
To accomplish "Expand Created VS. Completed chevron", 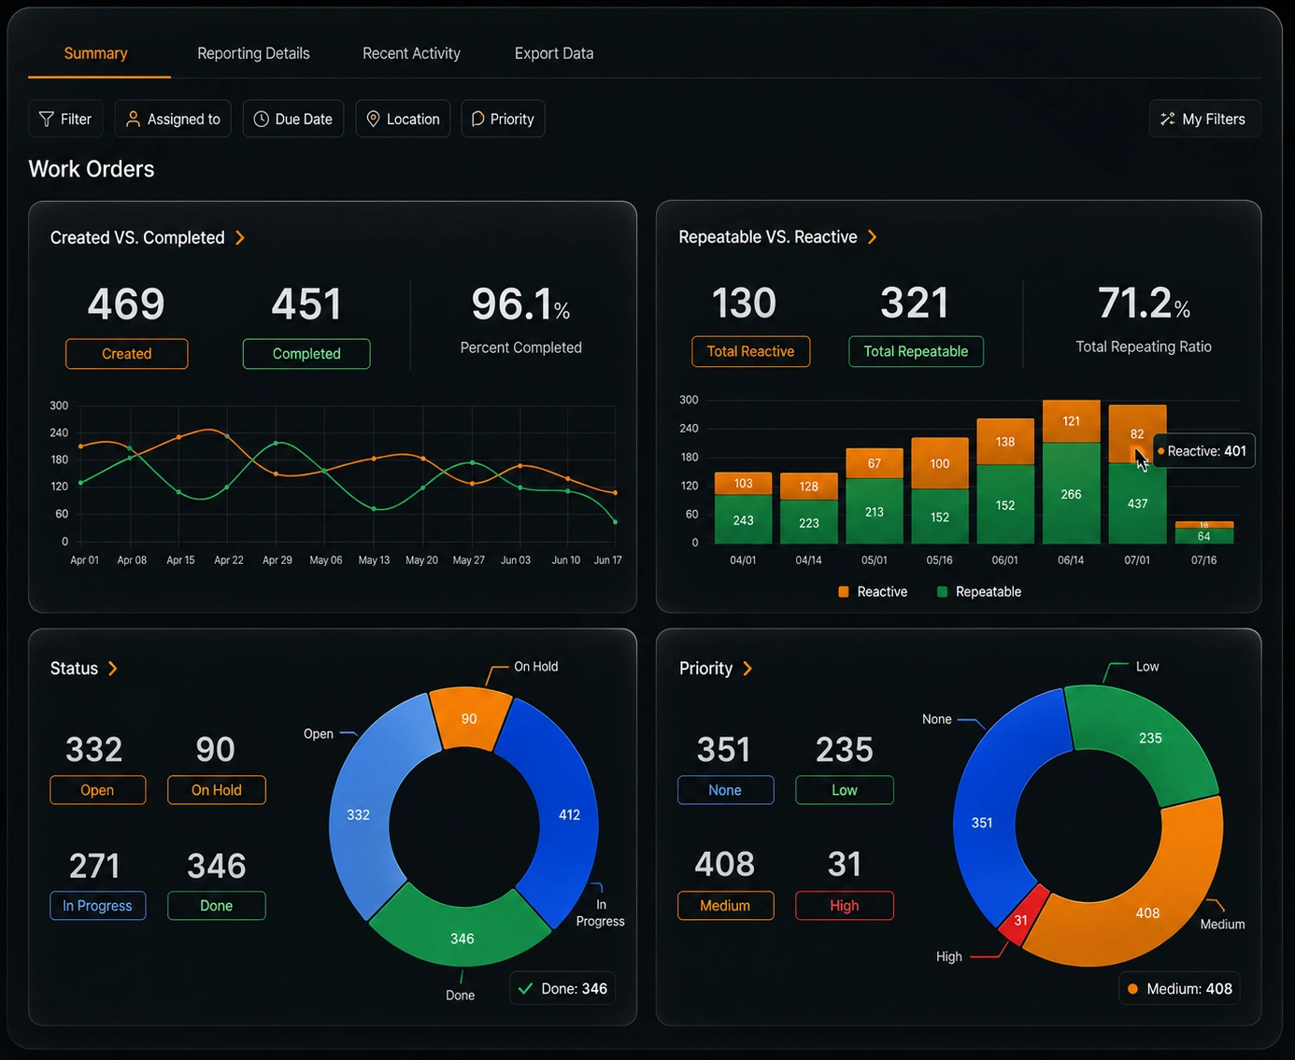I will tap(240, 238).
